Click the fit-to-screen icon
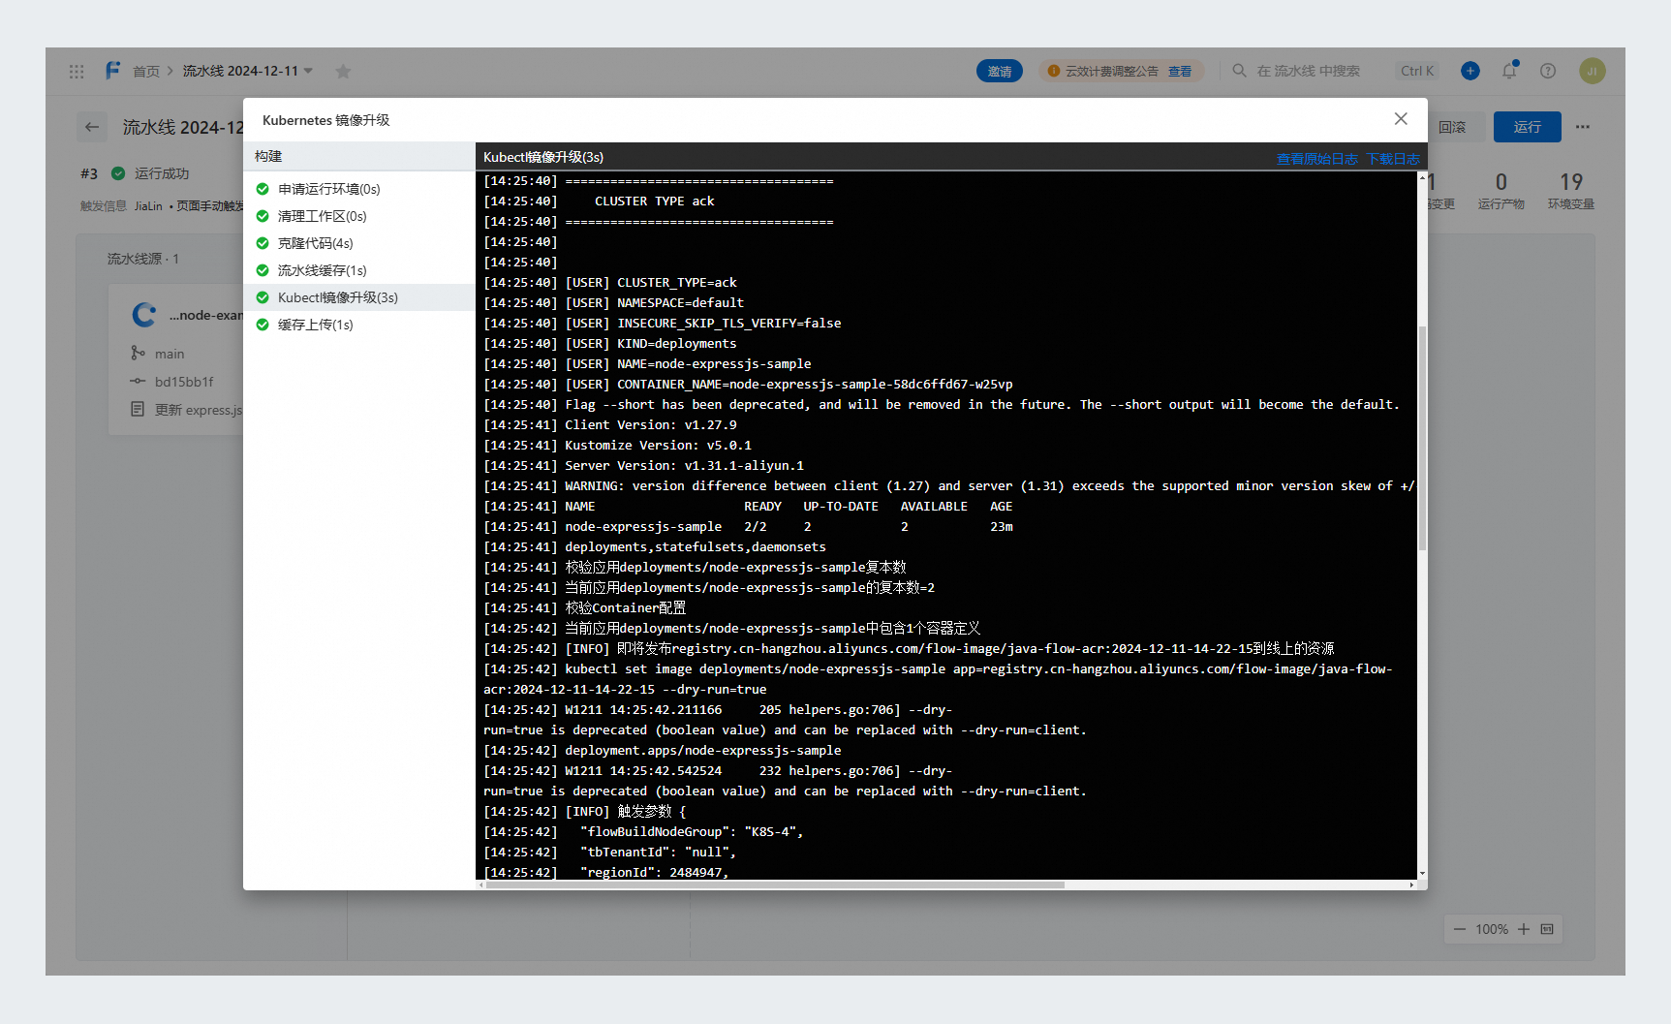The height and width of the screenshot is (1024, 1671). [x=1547, y=929]
